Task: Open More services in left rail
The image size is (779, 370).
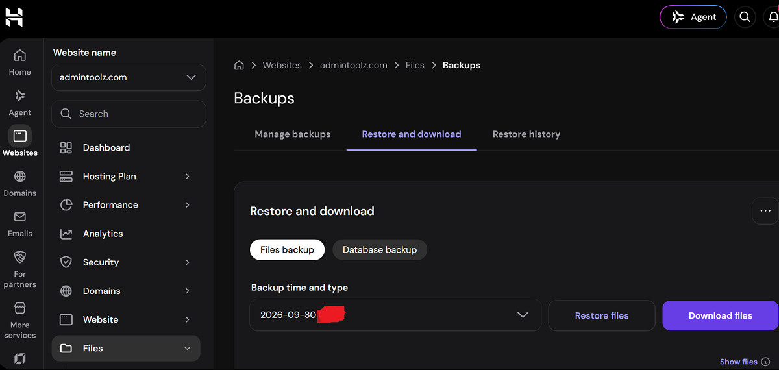Action: (20, 320)
